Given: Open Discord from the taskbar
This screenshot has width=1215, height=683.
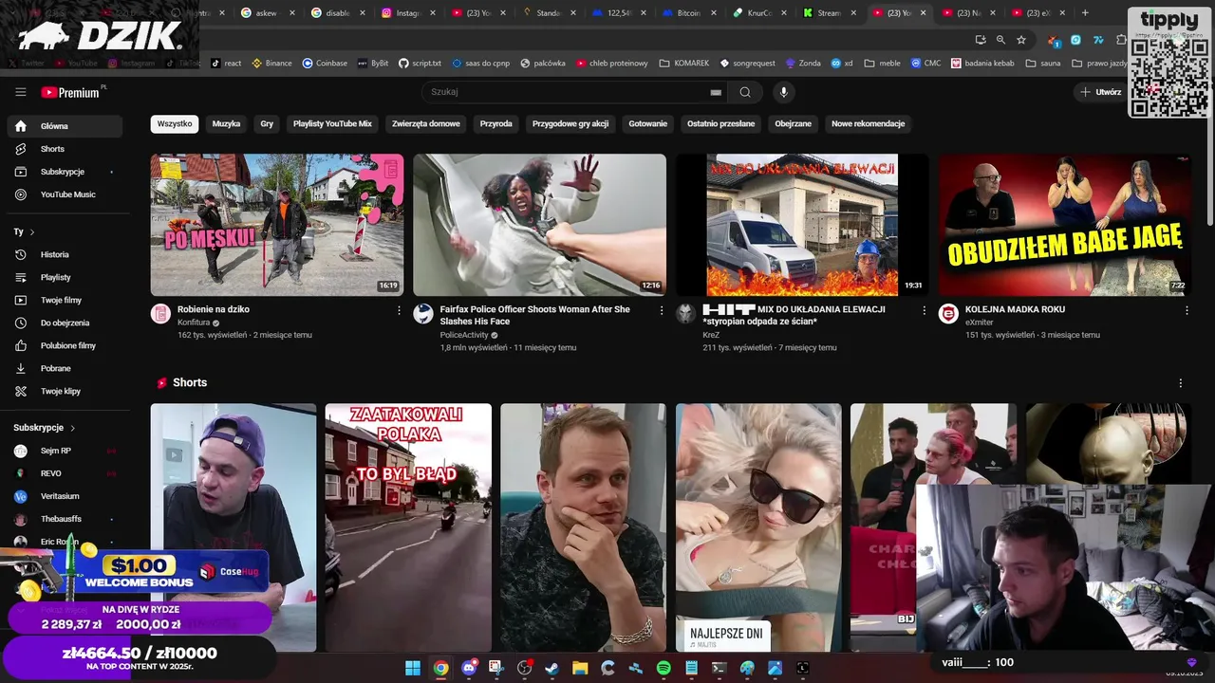Looking at the screenshot, I should pyautogui.click(x=468, y=668).
